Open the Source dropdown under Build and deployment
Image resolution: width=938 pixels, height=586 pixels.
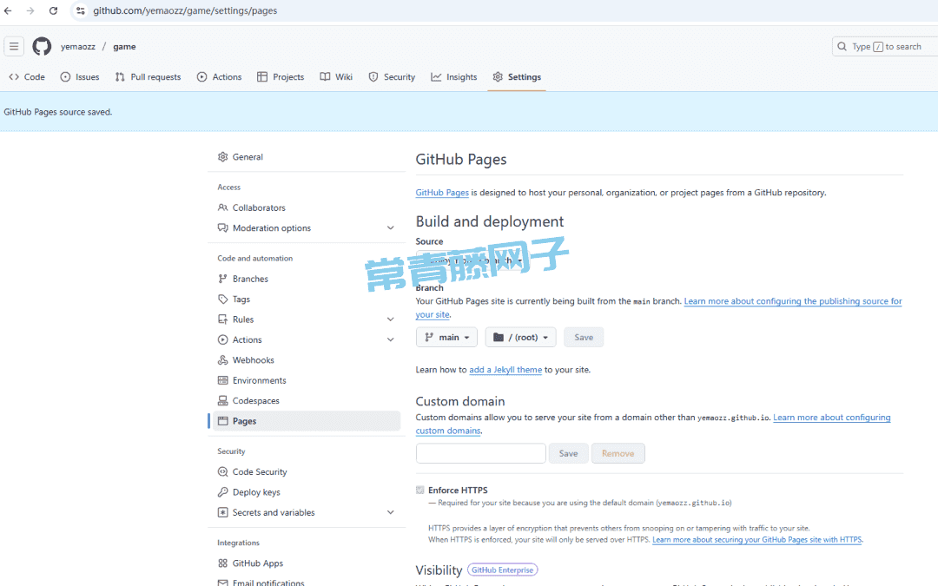pyautogui.click(x=471, y=260)
